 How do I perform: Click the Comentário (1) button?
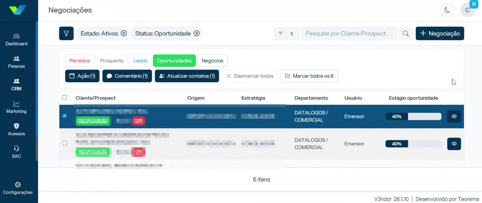(127, 76)
